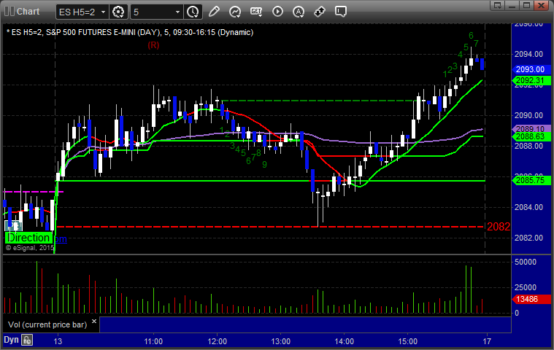Click the 13486 red volume marker
Screen dimensions: 554x350
click(x=531, y=299)
